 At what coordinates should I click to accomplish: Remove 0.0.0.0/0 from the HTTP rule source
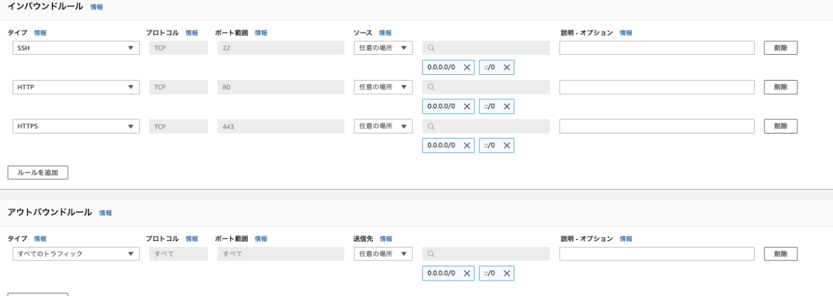467,106
